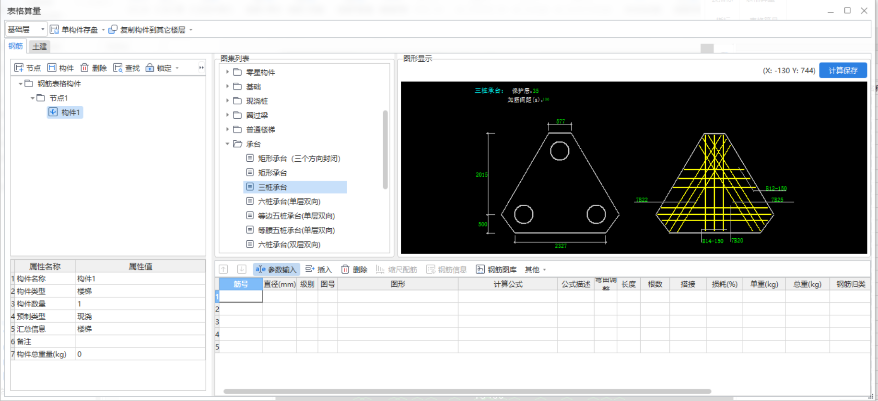Open the 钢筋图库 rebar library
Viewport: 878px width, 401px height.
[x=496, y=269]
